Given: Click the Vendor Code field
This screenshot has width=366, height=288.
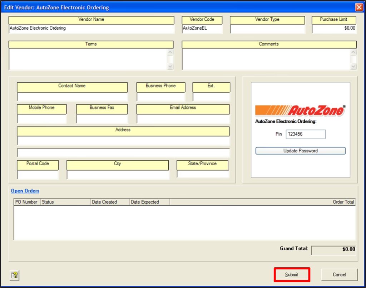Looking at the screenshot, I should click(x=202, y=29).
